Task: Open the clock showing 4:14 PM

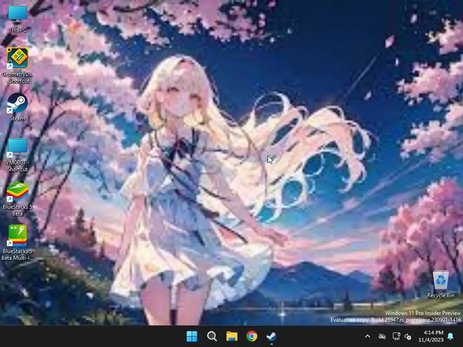Action: (x=434, y=333)
